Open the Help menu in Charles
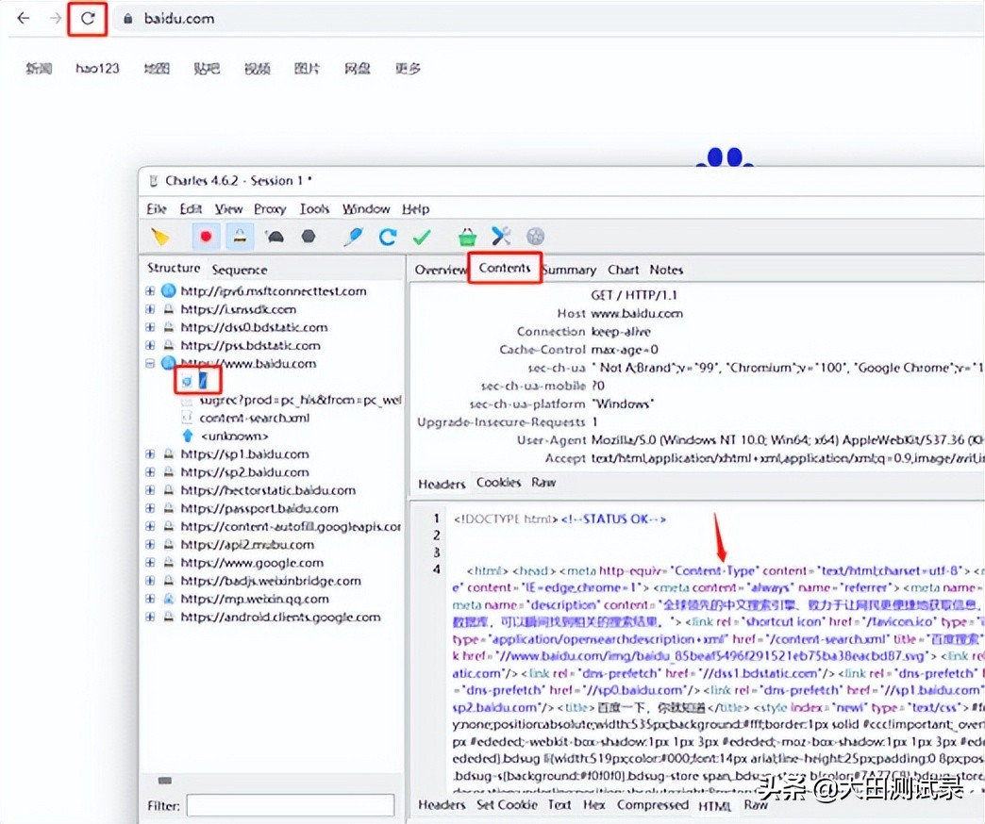 point(415,208)
